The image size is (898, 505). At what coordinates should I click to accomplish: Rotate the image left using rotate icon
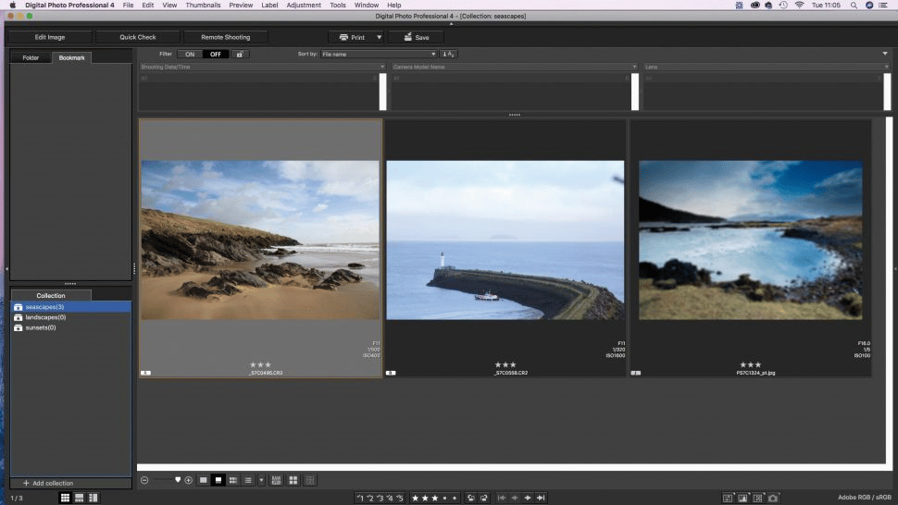click(471, 499)
